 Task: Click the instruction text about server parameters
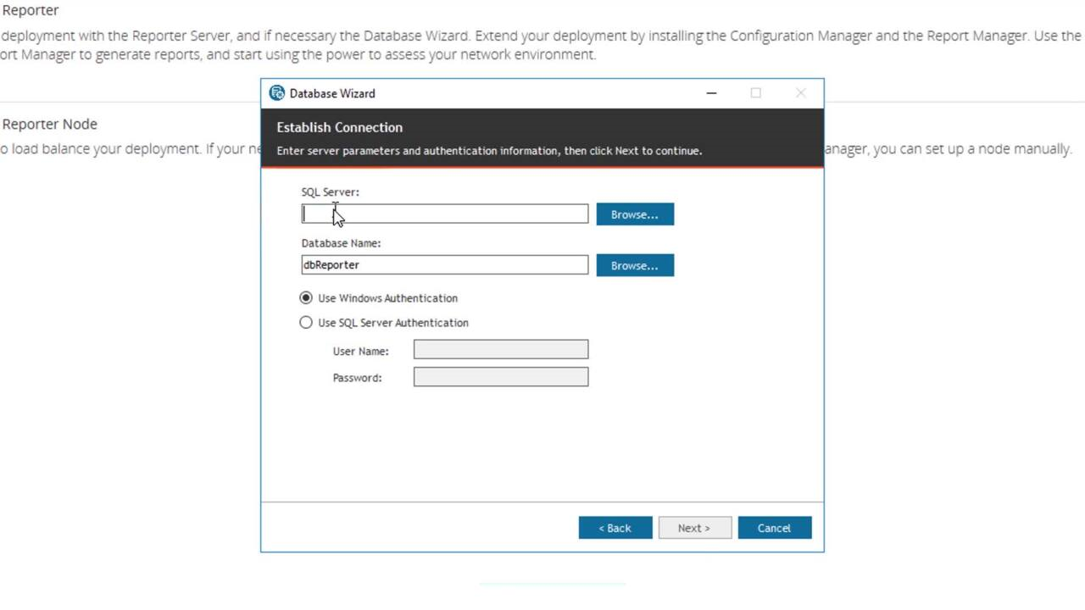(489, 151)
